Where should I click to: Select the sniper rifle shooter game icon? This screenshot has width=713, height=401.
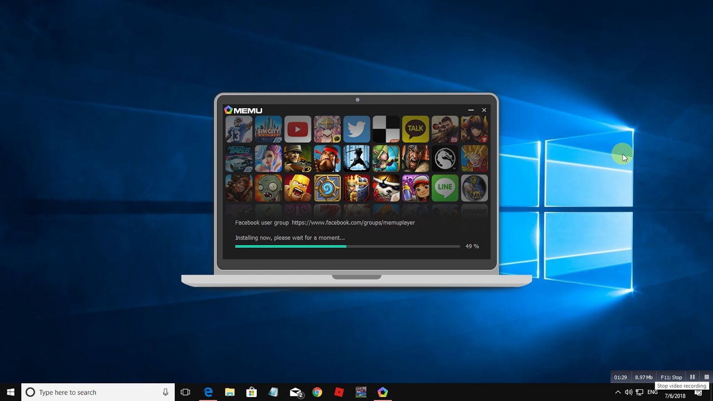point(445,129)
